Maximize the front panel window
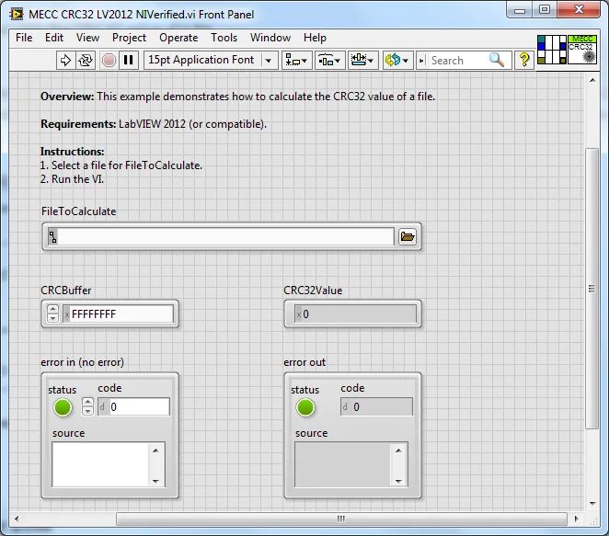 [545, 9]
